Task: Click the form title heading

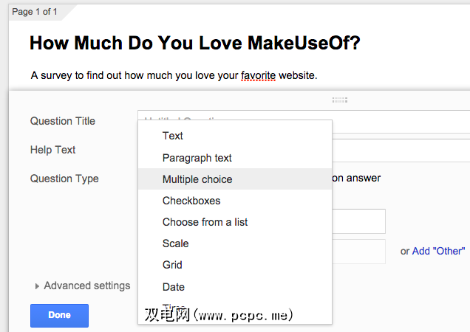Action: click(195, 43)
